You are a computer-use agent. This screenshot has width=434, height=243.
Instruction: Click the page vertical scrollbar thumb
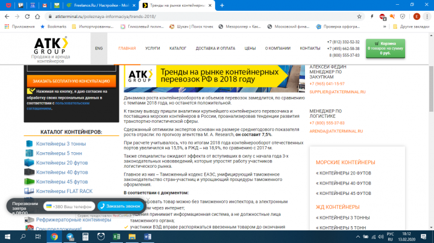[x=431, y=89]
